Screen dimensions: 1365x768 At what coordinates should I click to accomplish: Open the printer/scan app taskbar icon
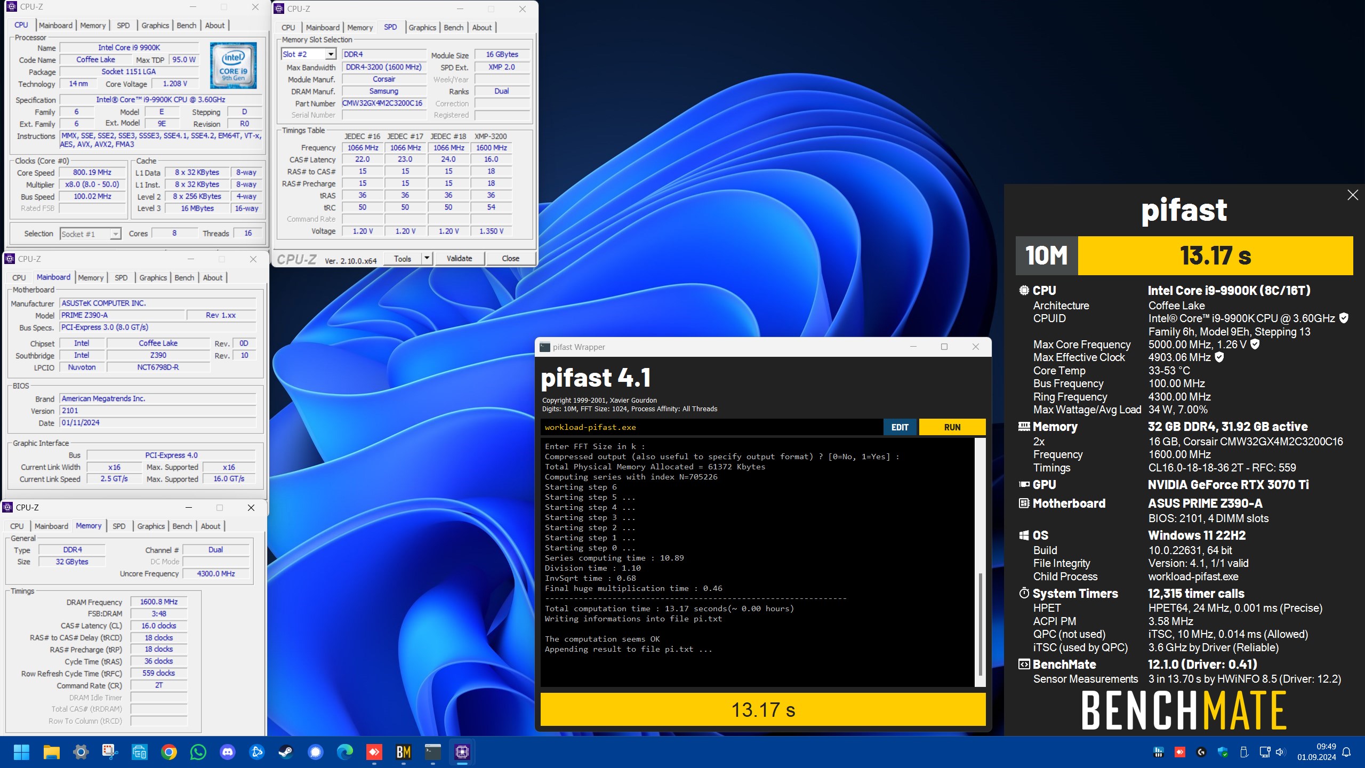coord(139,752)
